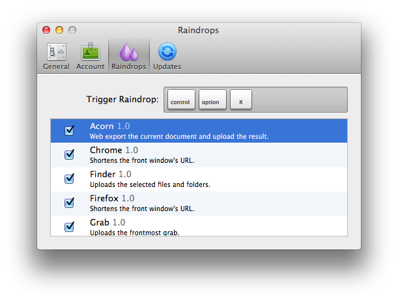
Task: Click the Trigger Raindrop label
Action: pyautogui.click(x=122, y=99)
